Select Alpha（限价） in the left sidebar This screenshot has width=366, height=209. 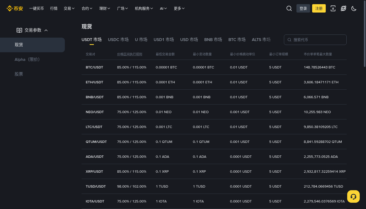coord(32,60)
